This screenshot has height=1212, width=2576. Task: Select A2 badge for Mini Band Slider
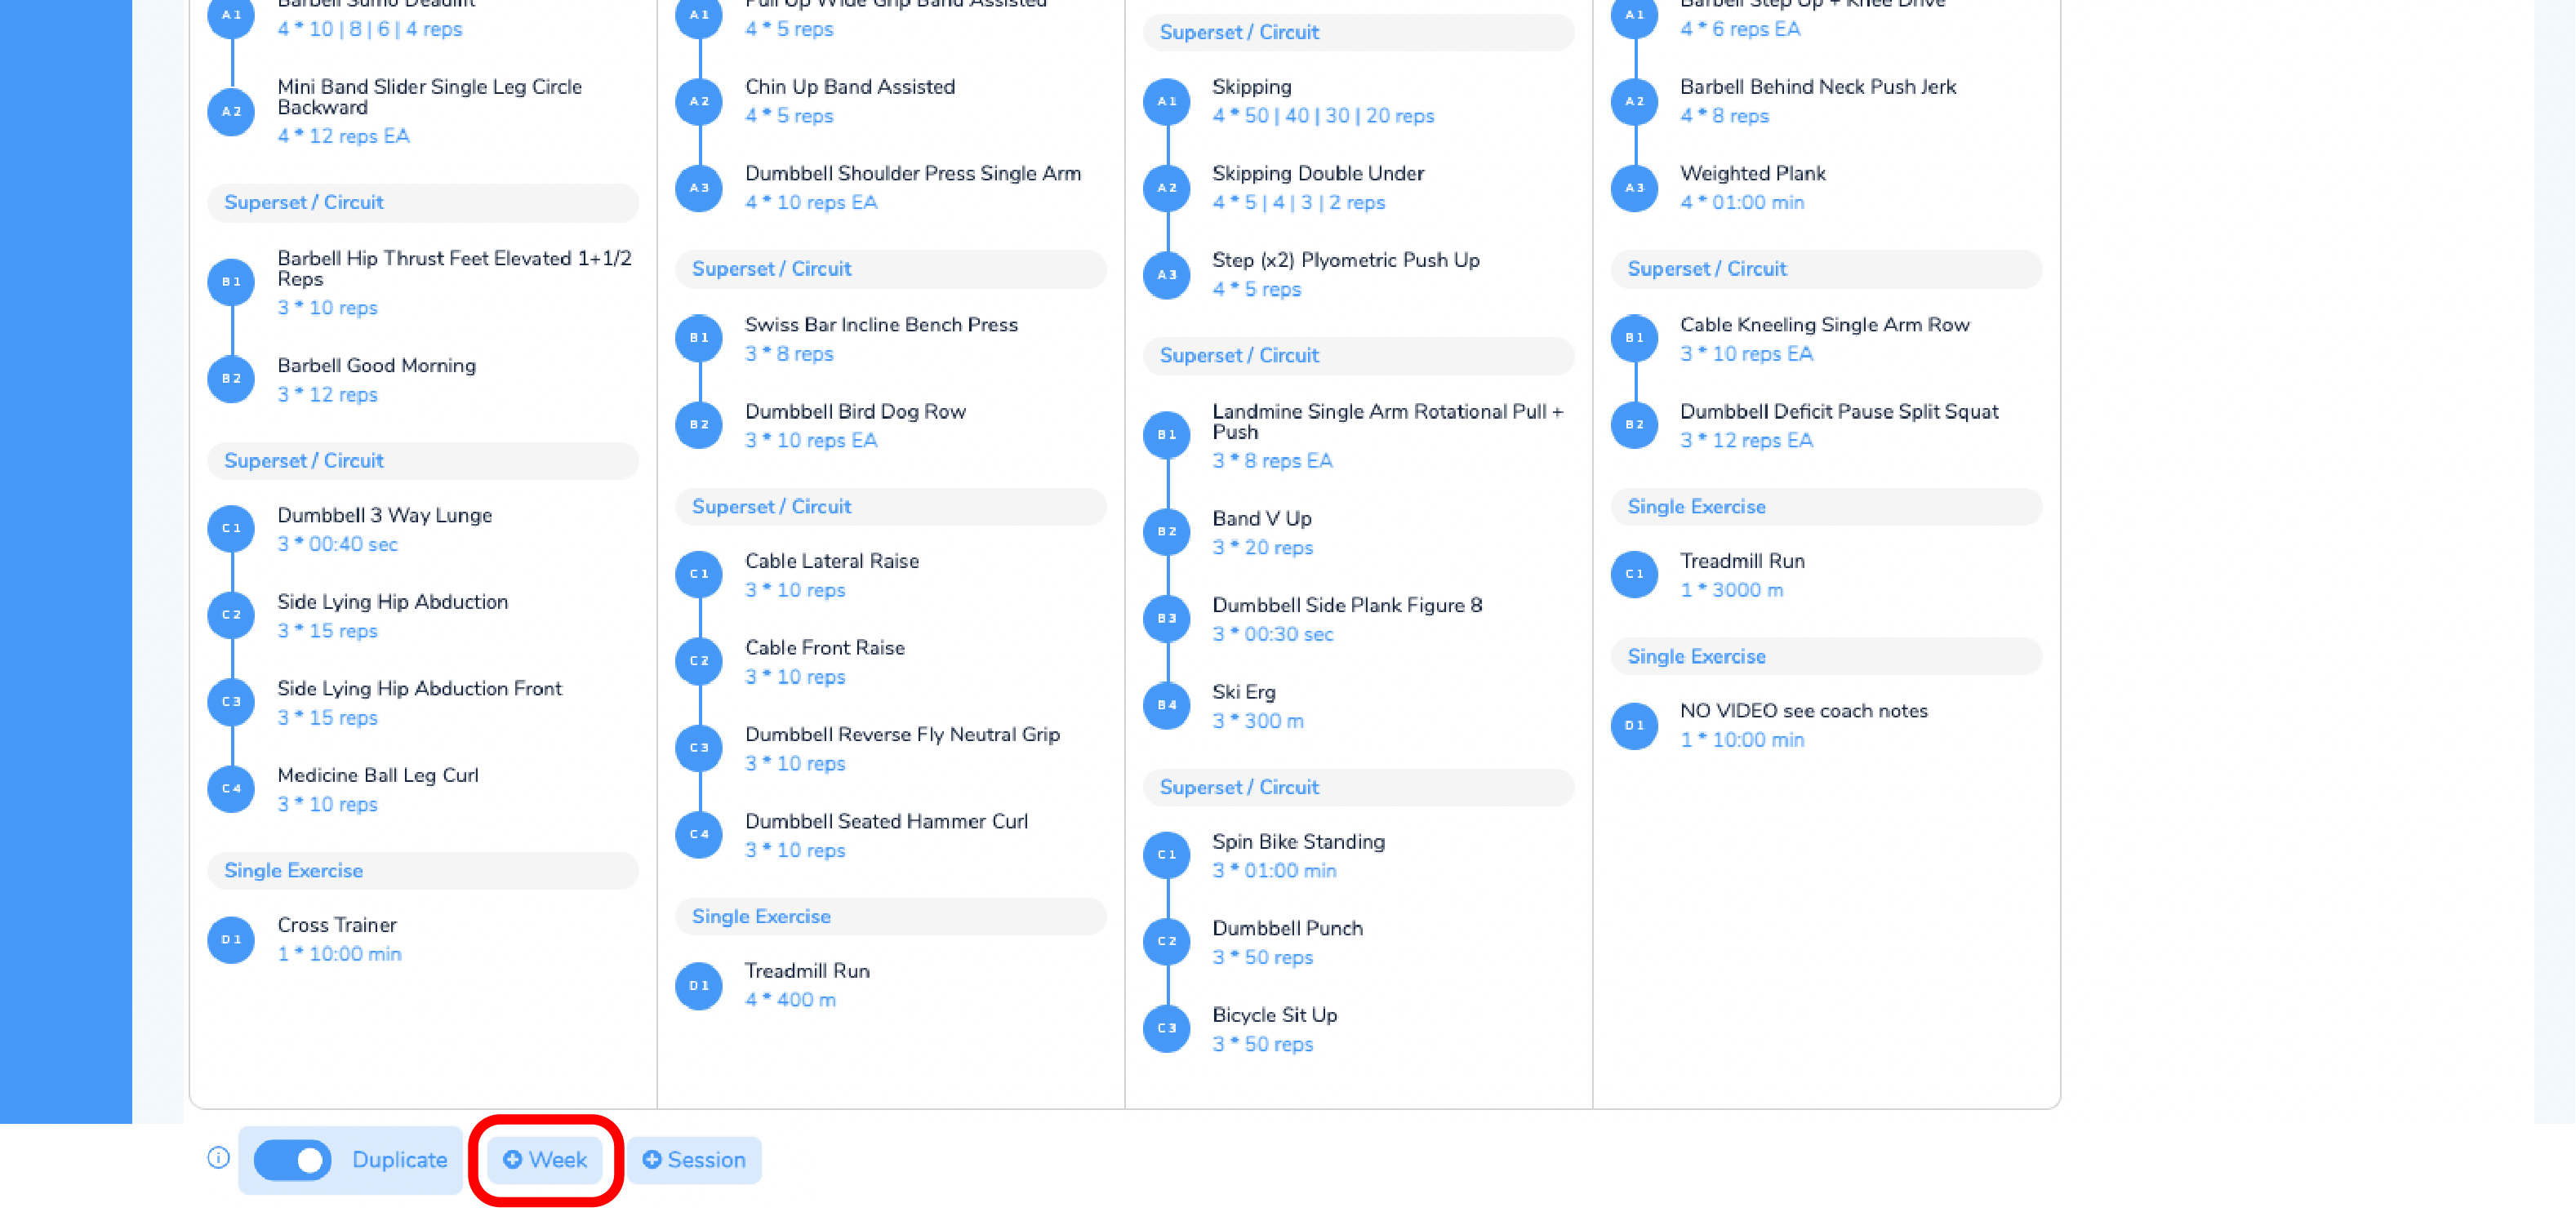[231, 111]
